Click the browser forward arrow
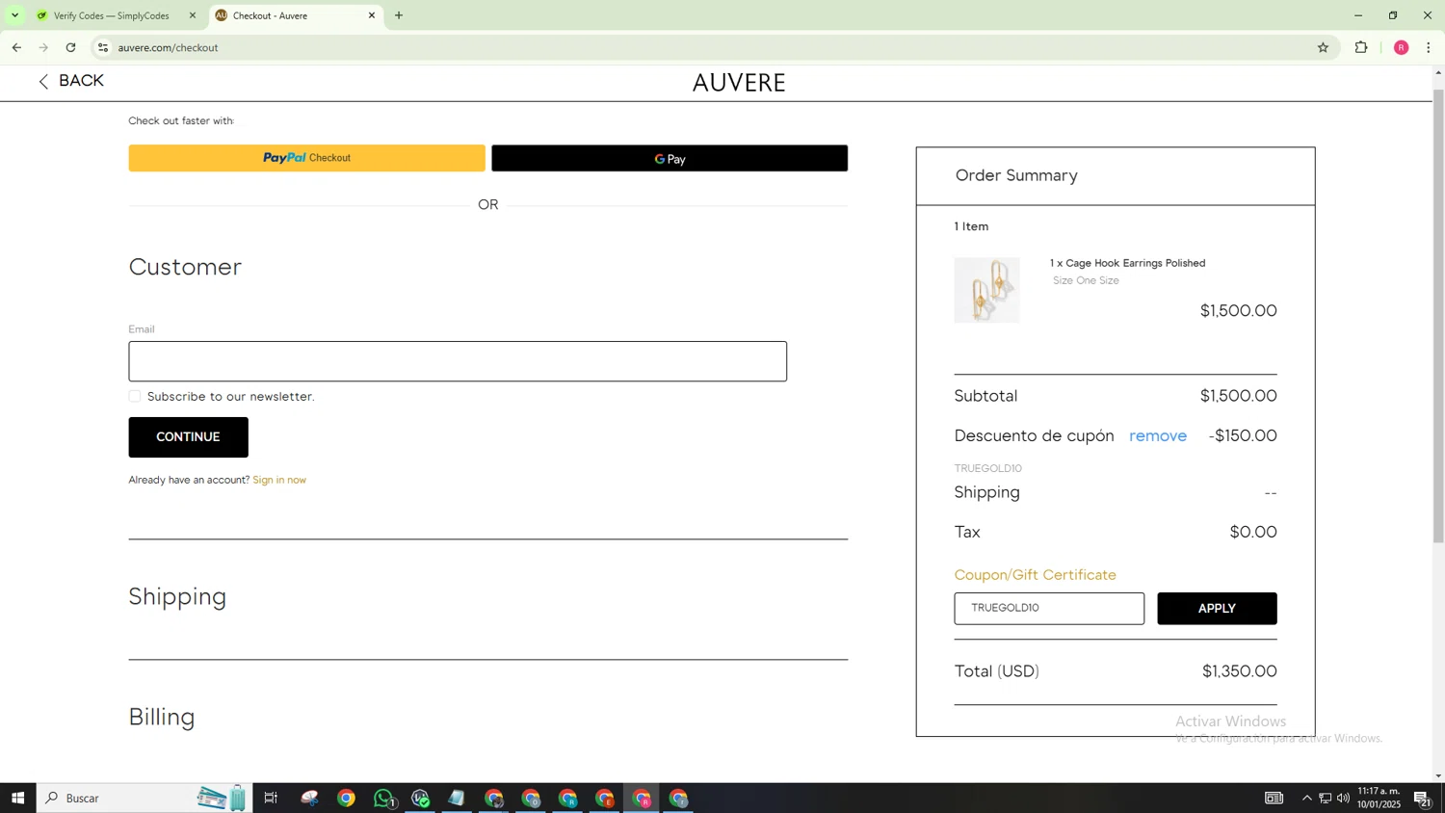 (x=43, y=47)
